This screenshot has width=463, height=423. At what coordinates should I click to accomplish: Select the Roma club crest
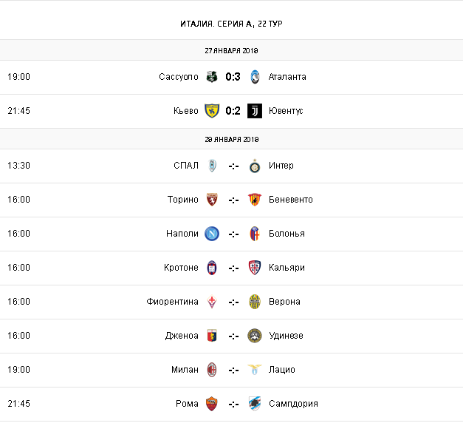(x=212, y=404)
